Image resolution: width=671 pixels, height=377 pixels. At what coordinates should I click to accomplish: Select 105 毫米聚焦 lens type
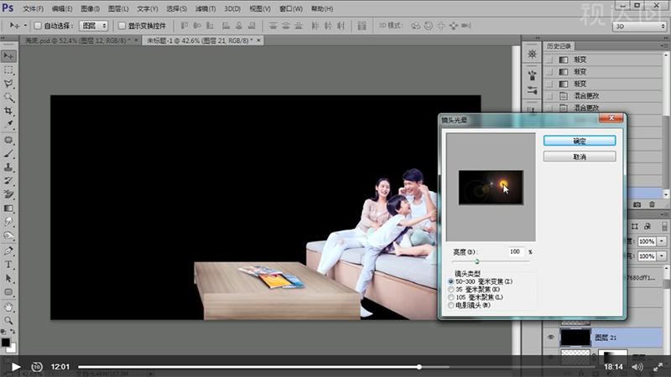(x=451, y=297)
